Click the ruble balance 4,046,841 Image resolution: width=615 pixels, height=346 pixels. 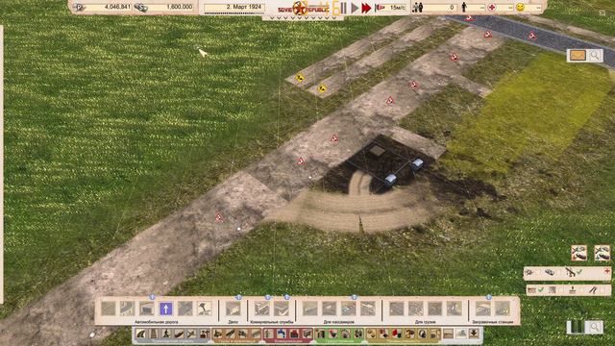coord(117,7)
